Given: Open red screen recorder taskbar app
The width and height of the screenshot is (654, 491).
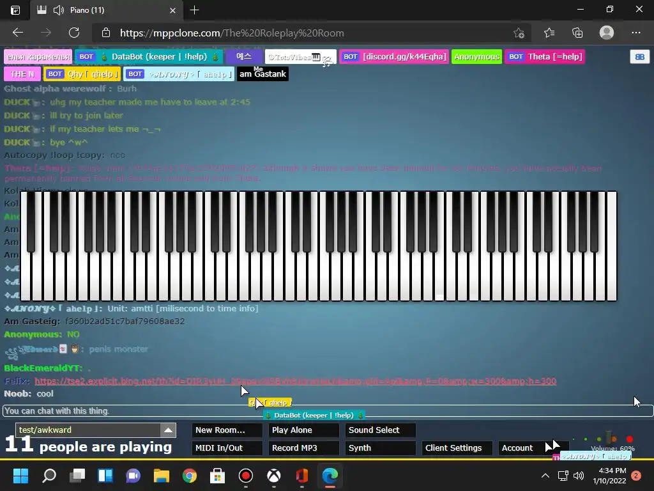Looking at the screenshot, I should pyautogui.click(x=246, y=476).
